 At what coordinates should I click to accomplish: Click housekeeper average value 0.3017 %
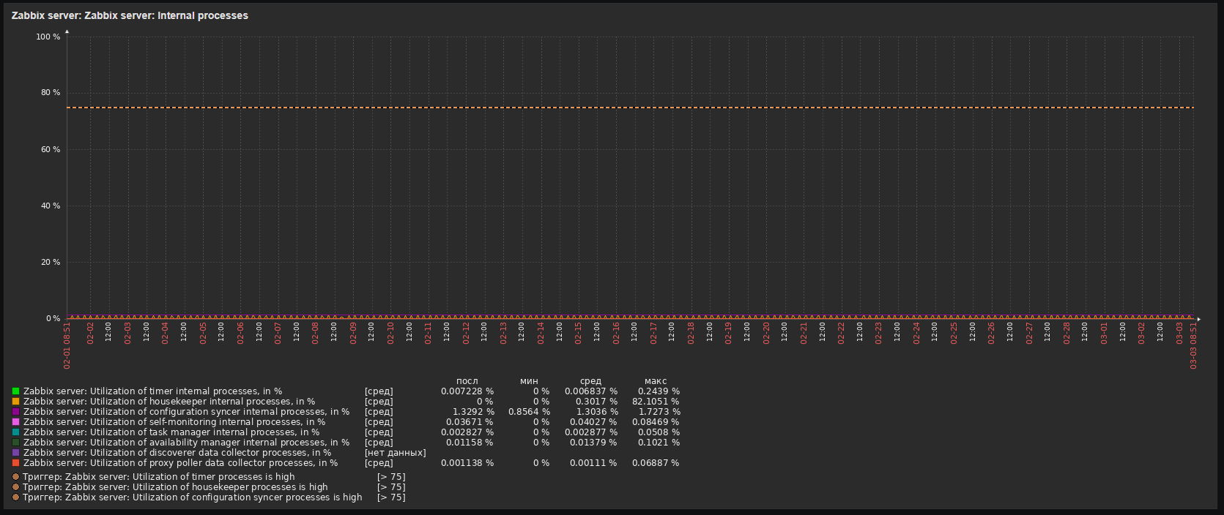point(596,402)
